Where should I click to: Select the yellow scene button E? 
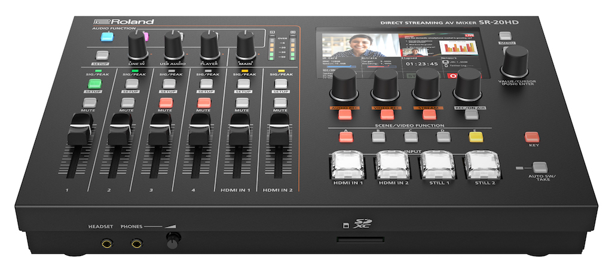(476, 136)
